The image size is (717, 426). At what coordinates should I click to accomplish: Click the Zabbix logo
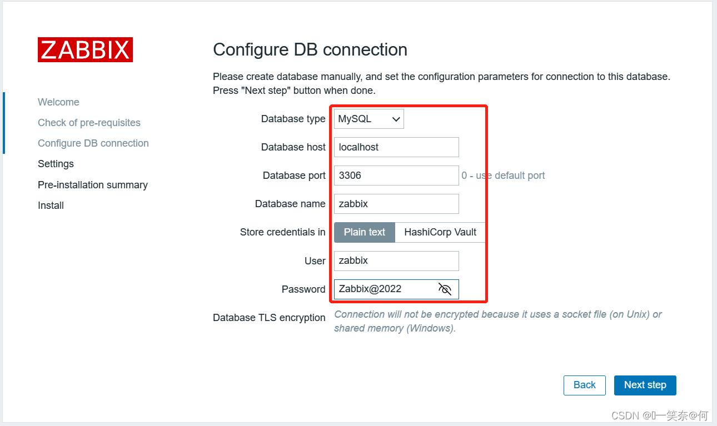point(85,49)
